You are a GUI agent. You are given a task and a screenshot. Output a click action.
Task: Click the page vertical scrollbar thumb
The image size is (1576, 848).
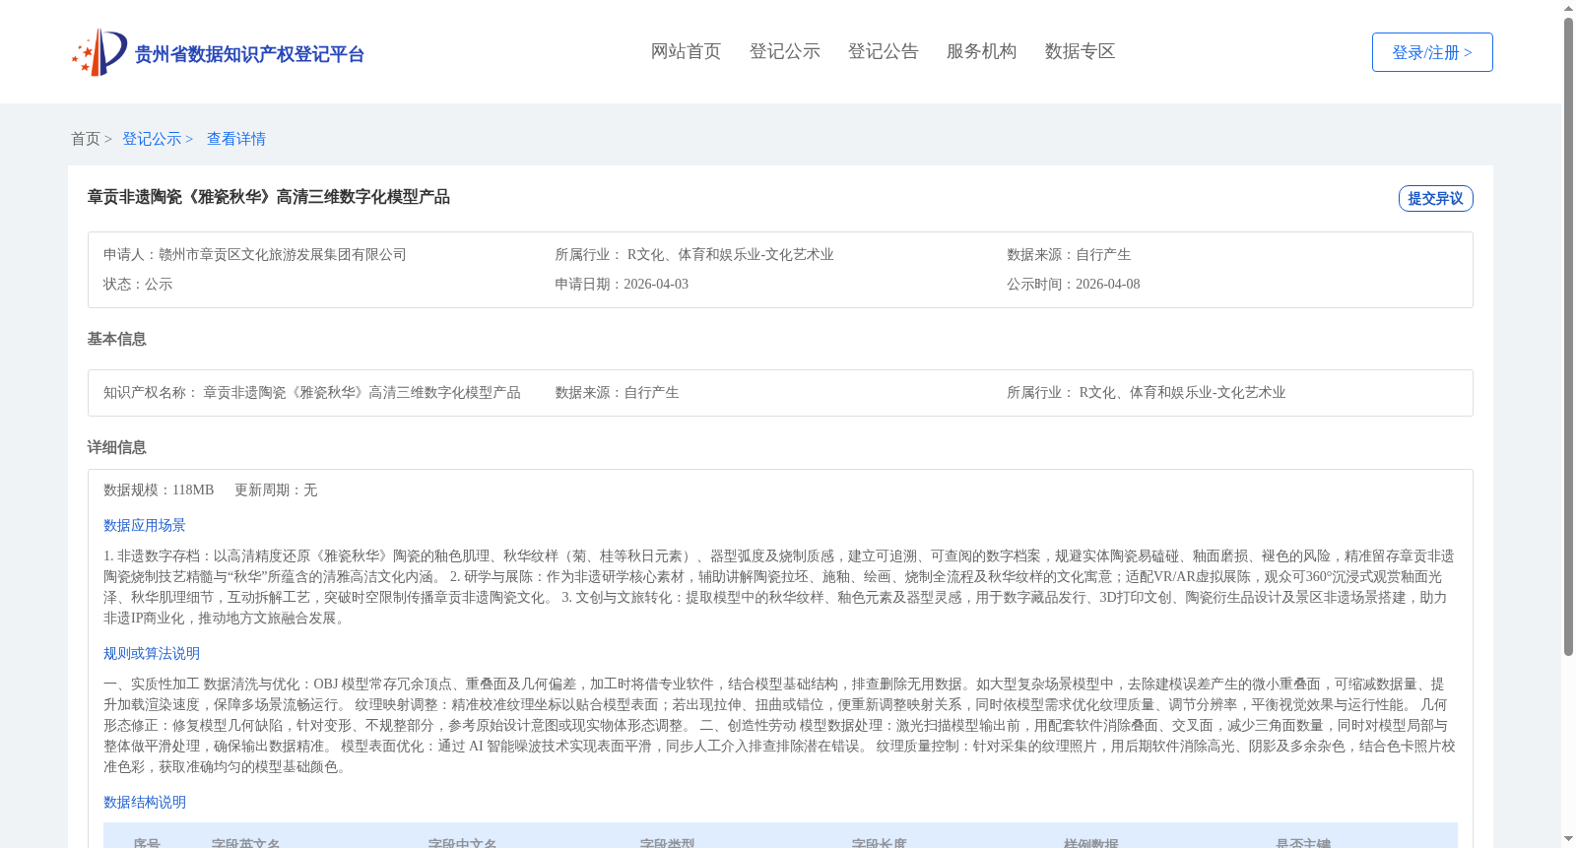(1568, 337)
